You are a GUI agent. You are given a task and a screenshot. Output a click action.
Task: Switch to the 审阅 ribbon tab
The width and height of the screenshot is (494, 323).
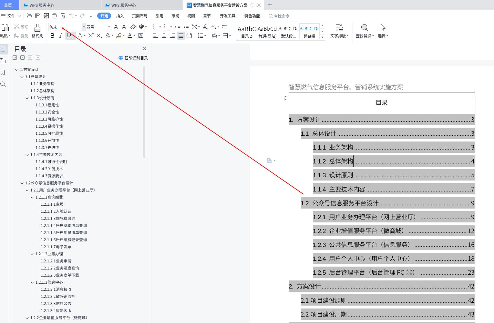point(175,16)
